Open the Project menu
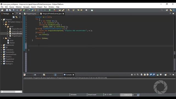The width and height of the screenshot is (176, 99). click(x=40, y=7)
